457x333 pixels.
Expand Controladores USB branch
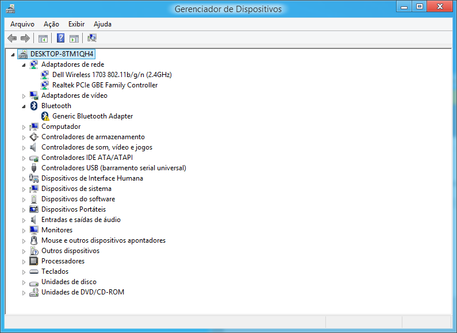pos(24,169)
